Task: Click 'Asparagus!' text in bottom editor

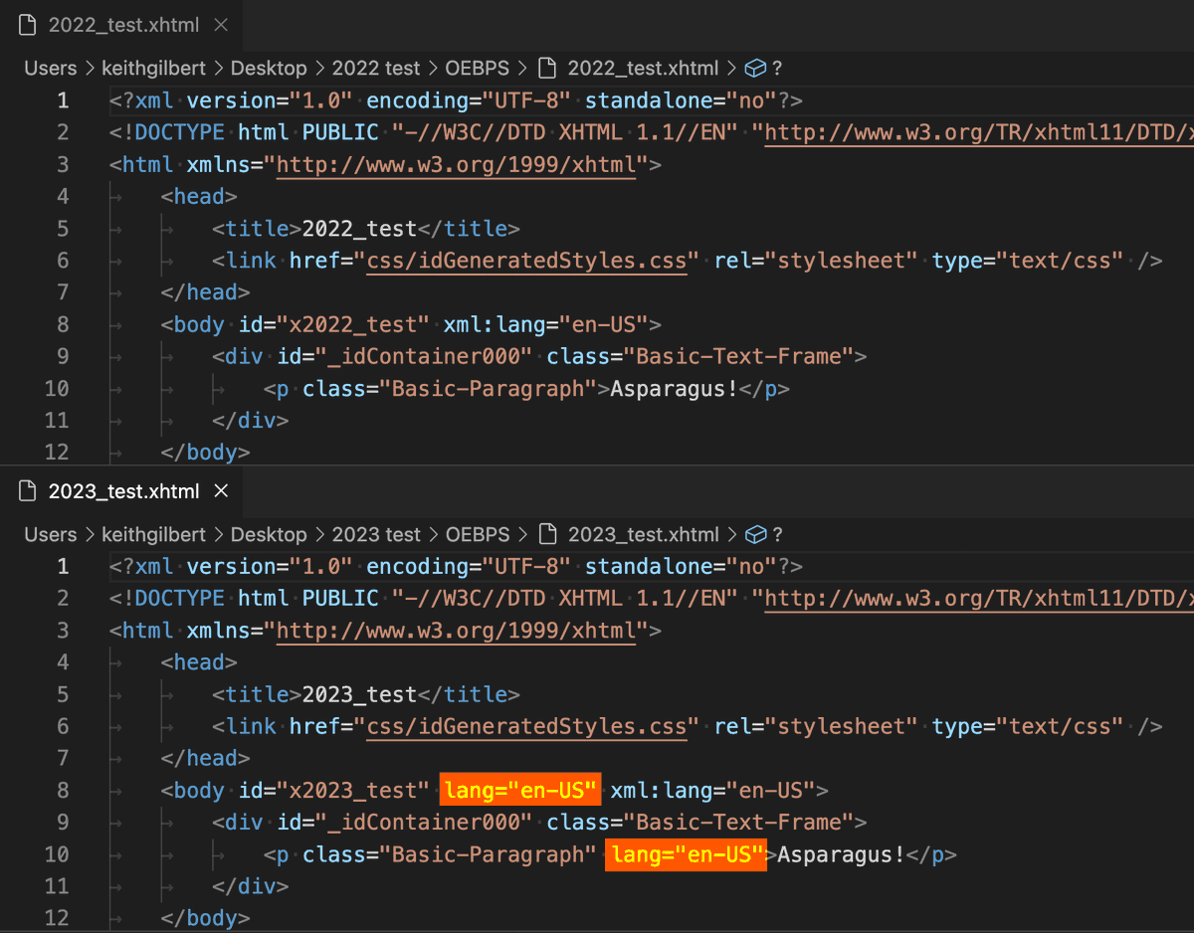Action: coord(841,854)
